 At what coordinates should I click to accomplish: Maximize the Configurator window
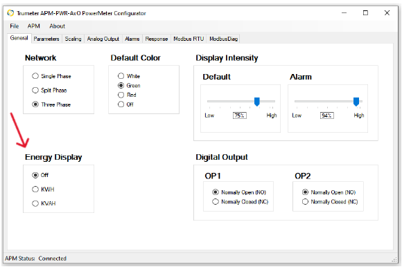point(365,12)
